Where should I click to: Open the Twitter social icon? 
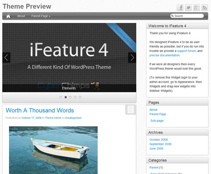[x=188, y=7]
